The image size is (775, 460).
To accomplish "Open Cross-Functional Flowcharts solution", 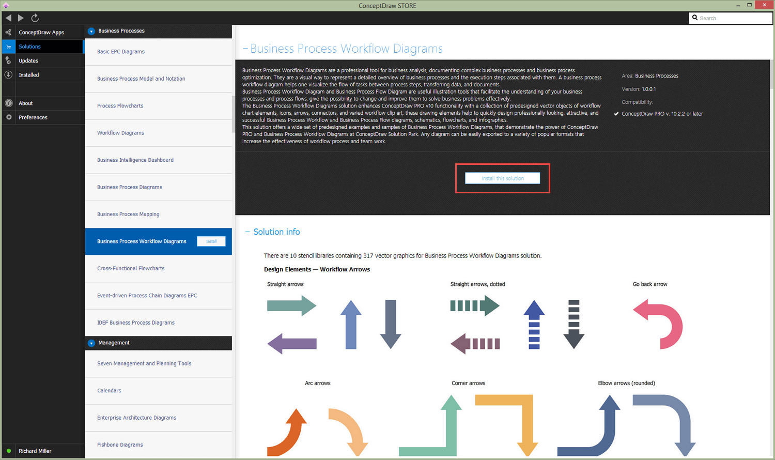I will coord(158,268).
